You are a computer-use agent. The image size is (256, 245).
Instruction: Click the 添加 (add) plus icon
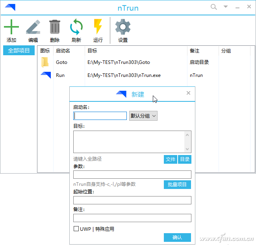point(11,27)
